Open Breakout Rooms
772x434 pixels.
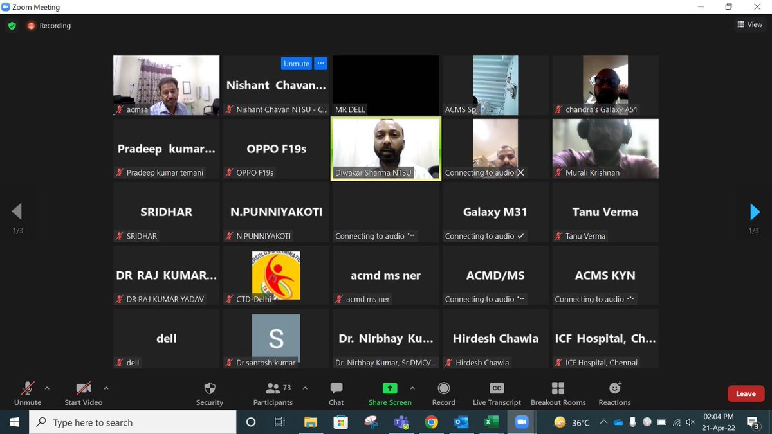[558, 393]
